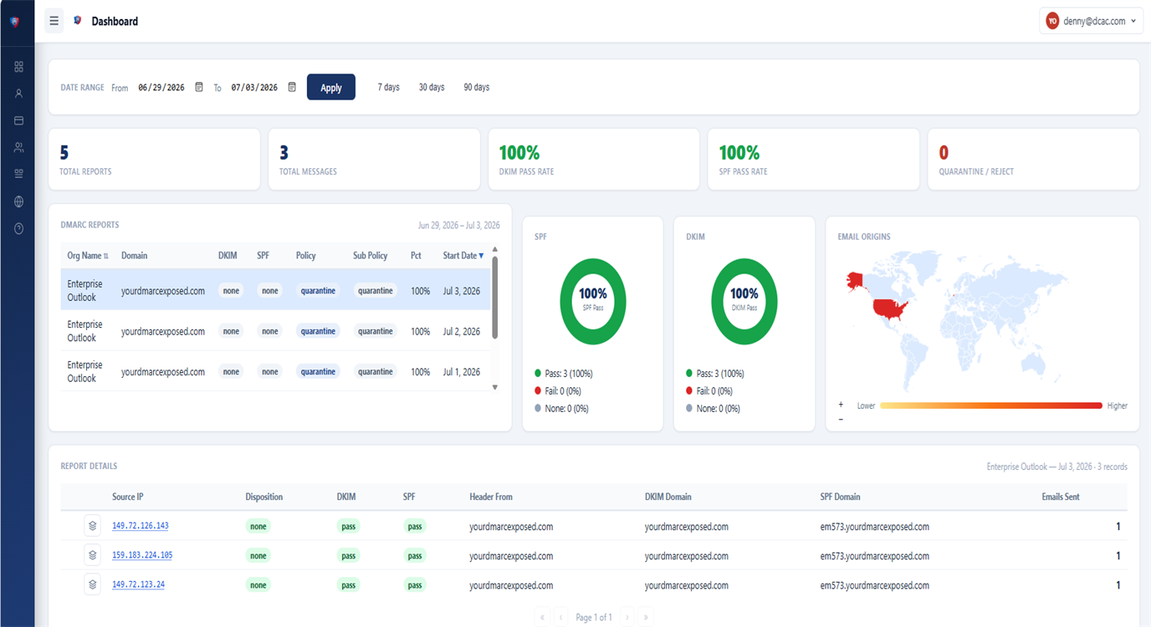Click layers icon for 149.72.126.143 row

(92, 526)
